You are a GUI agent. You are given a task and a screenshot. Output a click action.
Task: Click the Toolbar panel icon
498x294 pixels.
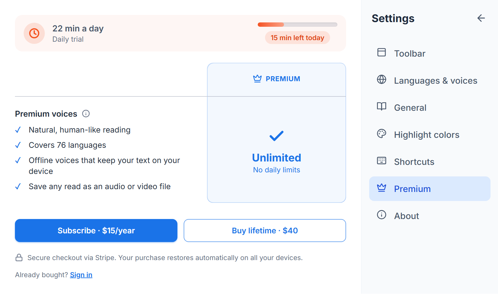click(x=382, y=52)
